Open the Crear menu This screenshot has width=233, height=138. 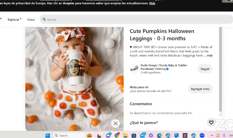(31, 19)
